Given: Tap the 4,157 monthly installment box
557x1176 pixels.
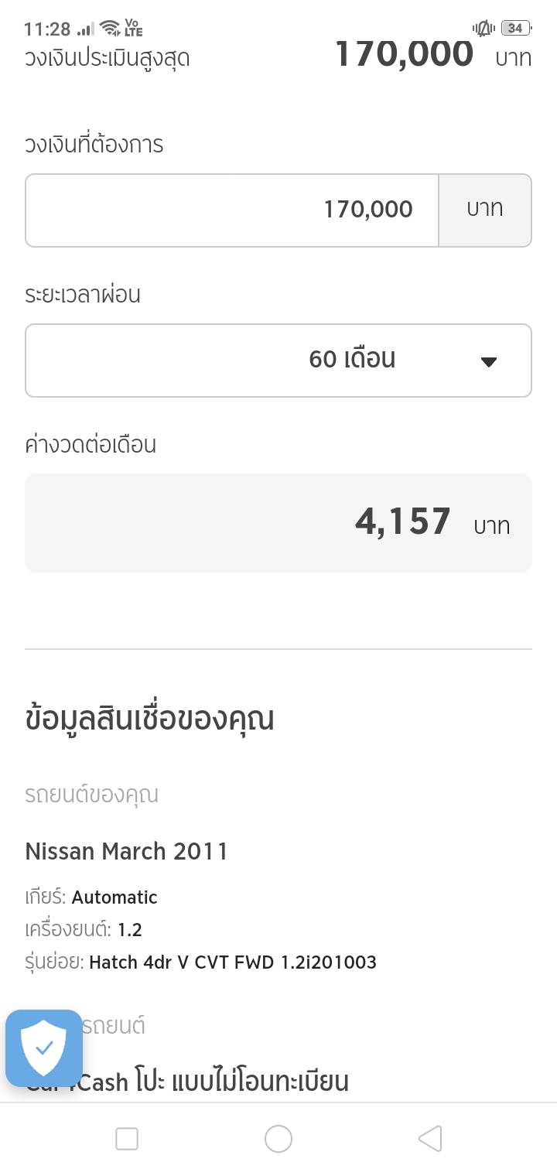Looking at the screenshot, I should 278,523.
